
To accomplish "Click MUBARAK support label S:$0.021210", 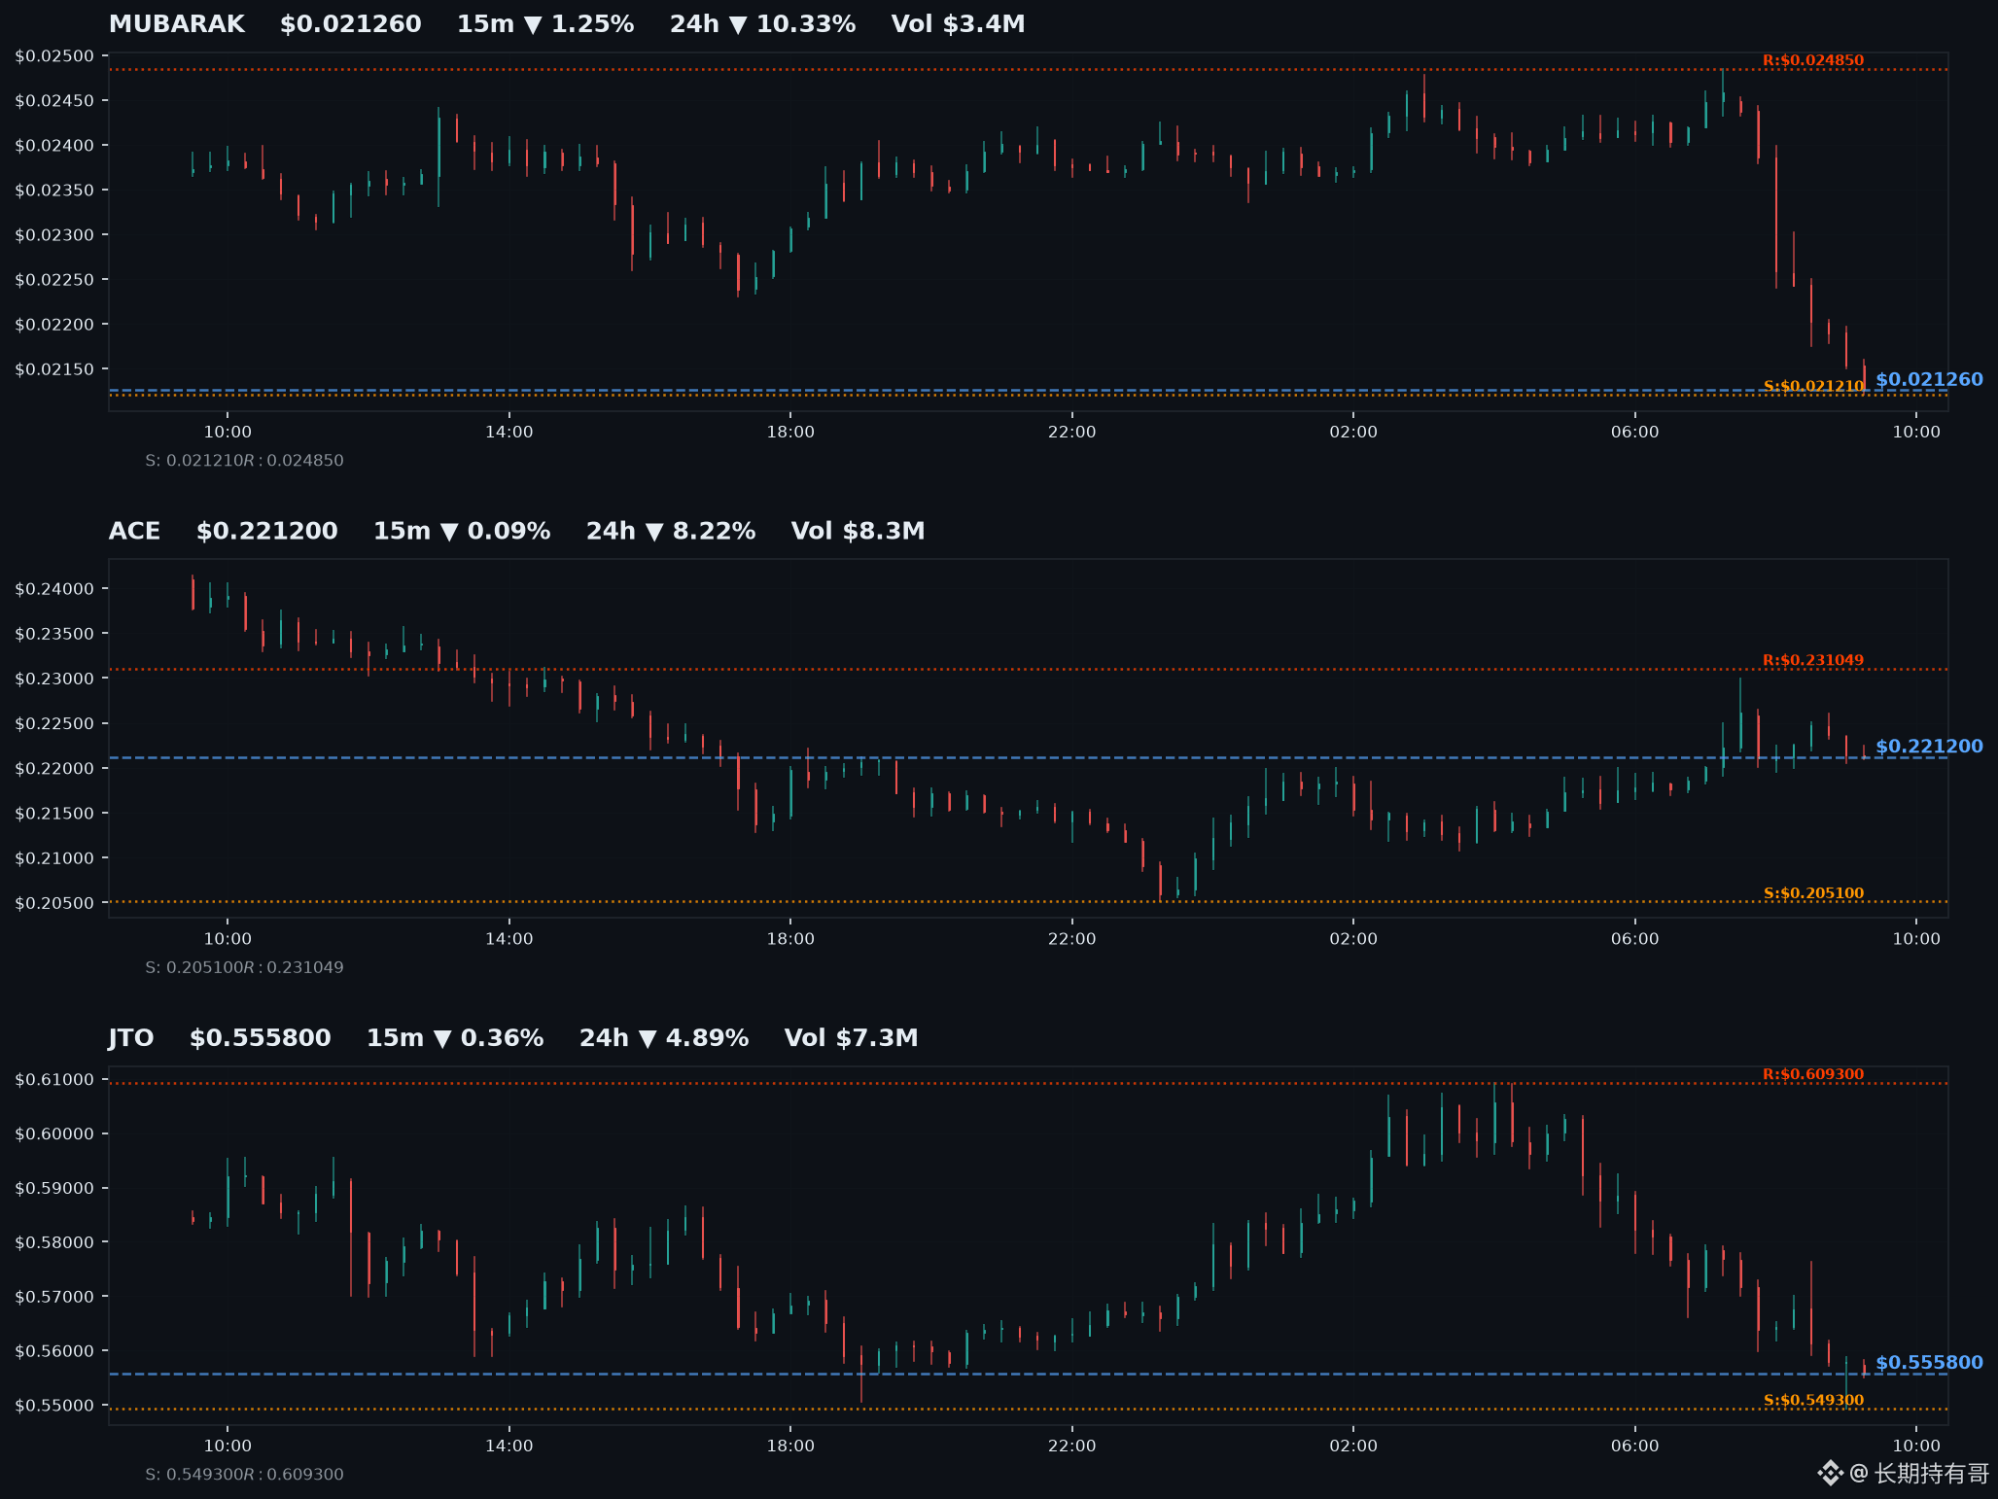I will pos(1813,386).
